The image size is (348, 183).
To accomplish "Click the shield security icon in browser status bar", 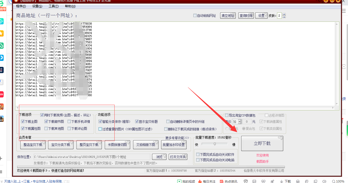I will [x=246, y=181].
